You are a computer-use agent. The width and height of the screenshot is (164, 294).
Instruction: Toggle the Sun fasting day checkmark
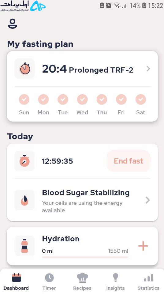click(24, 99)
